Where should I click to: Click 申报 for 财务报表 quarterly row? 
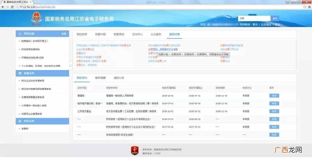[274, 119]
